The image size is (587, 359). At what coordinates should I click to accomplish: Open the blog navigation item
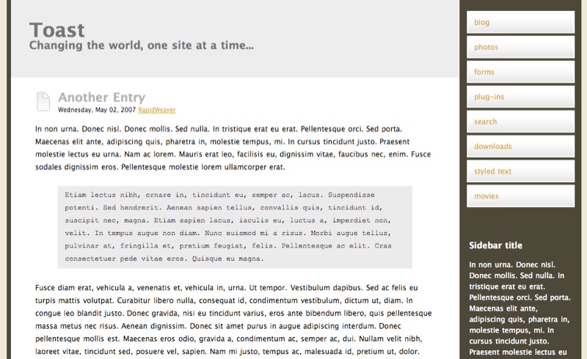pos(520,23)
